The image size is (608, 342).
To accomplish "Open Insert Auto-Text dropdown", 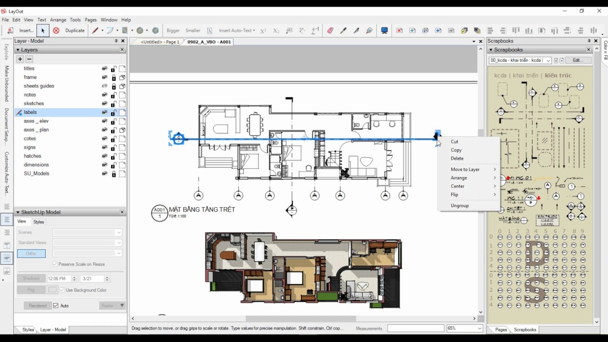I will click(x=237, y=30).
